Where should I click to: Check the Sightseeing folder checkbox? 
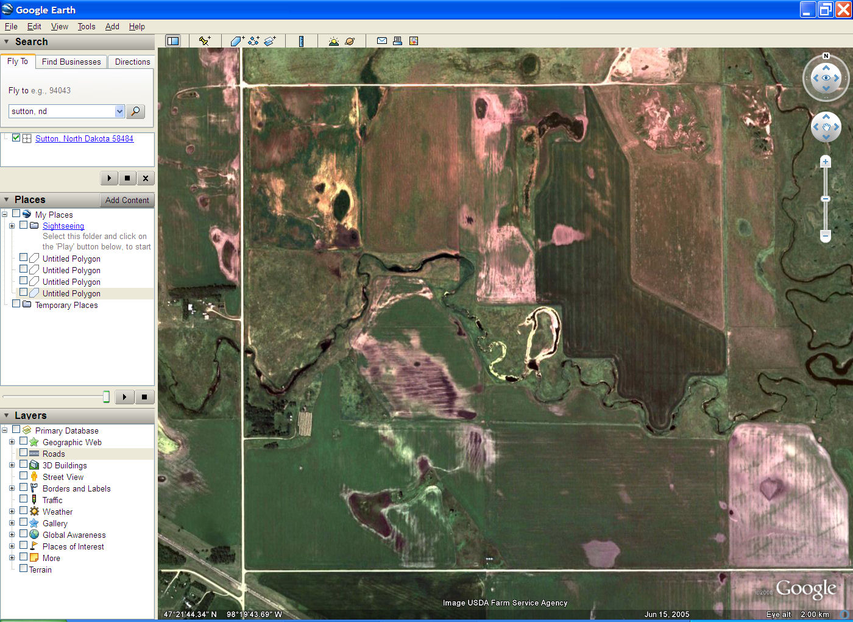pyautogui.click(x=24, y=224)
